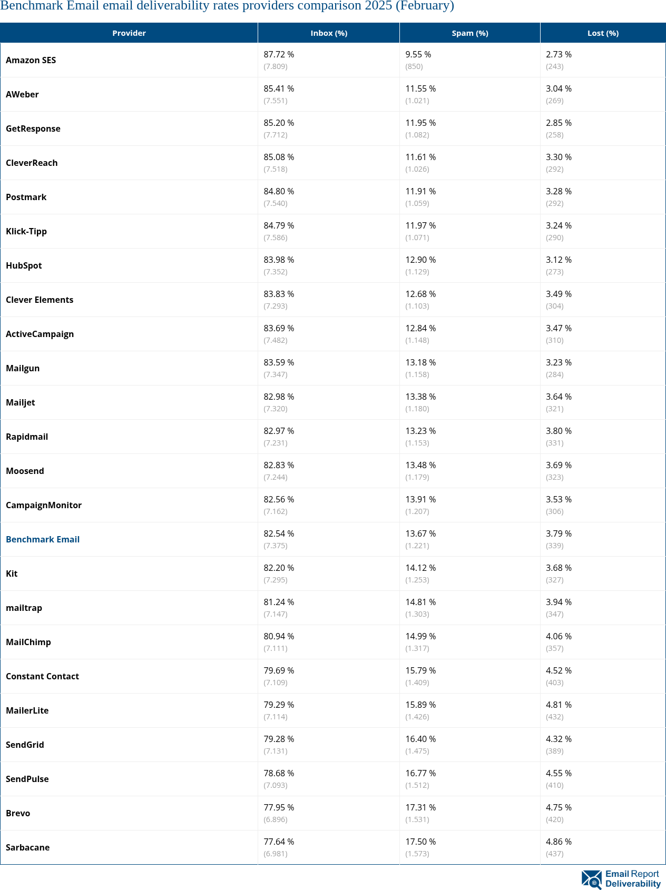Select the AWeber provider row label

tap(22, 94)
